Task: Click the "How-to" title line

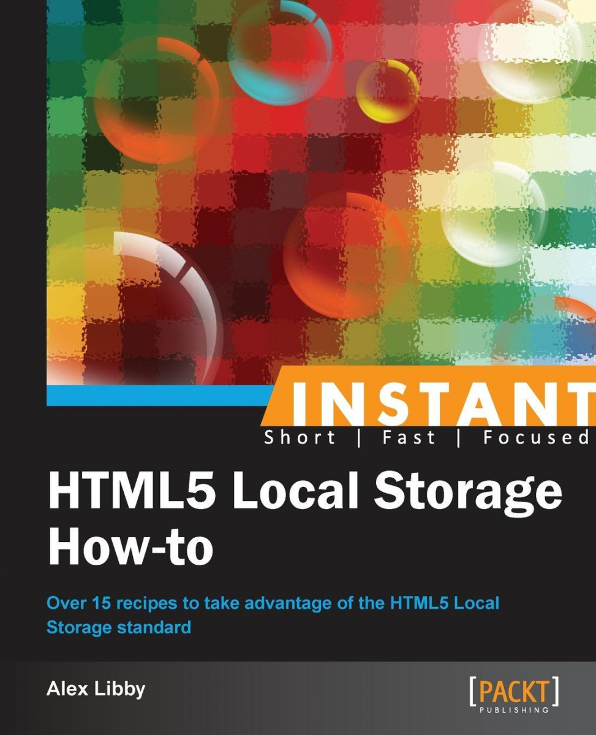Action: 130,545
